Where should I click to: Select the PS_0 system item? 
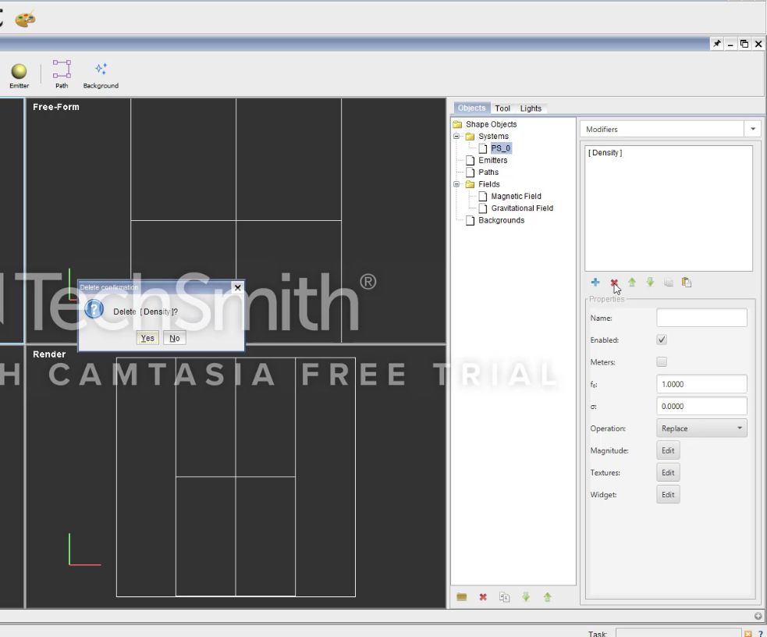click(x=501, y=148)
